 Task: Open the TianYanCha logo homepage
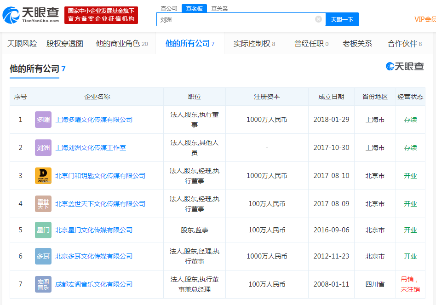coord(31,15)
